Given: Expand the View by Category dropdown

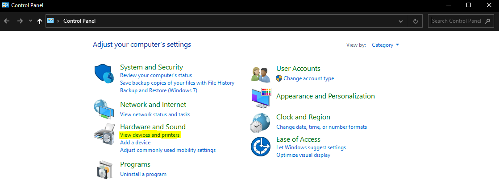Looking at the screenshot, I should pyautogui.click(x=385, y=45).
